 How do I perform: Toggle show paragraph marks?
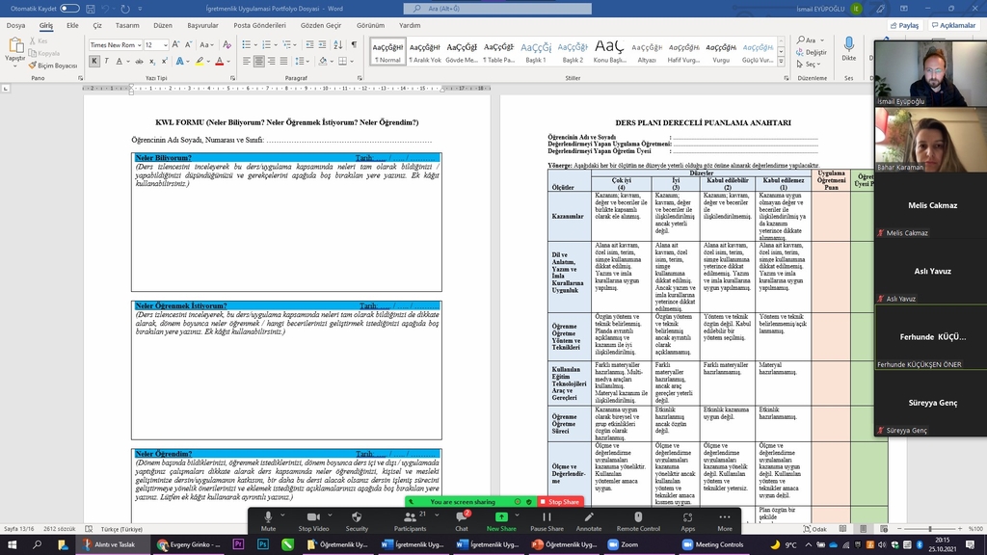[354, 44]
